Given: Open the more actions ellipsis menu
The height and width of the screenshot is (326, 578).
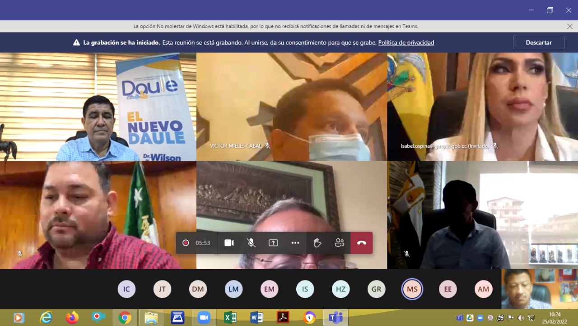Looking at the screenshot, I should click(x=295, y=243).
